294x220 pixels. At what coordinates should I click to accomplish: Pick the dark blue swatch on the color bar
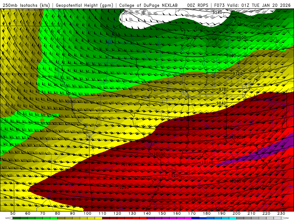(196, 218)
